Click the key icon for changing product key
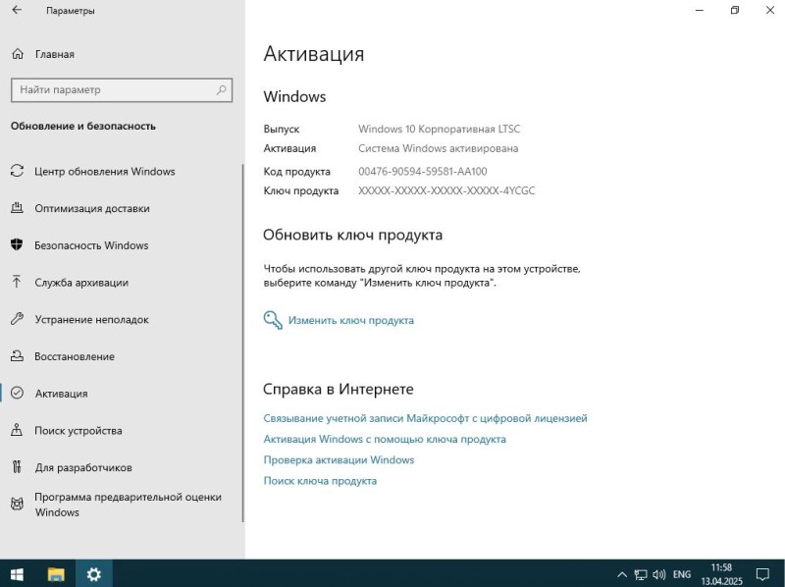The image size is (785, 587). (273, 320)
